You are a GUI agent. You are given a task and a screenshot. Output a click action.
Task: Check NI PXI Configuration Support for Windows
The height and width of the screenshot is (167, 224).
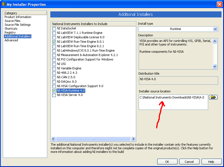tap(54, 59)
